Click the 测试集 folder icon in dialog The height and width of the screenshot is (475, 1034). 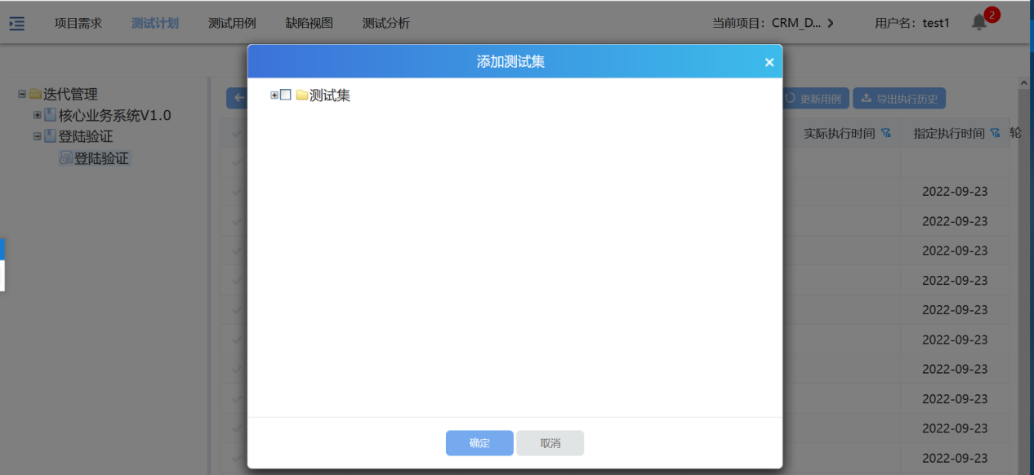pyautogui.click(x=302, y=95)
